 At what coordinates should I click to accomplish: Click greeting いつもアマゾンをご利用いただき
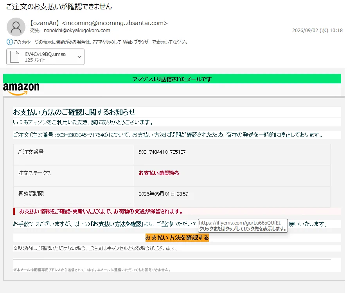(83, 122)
